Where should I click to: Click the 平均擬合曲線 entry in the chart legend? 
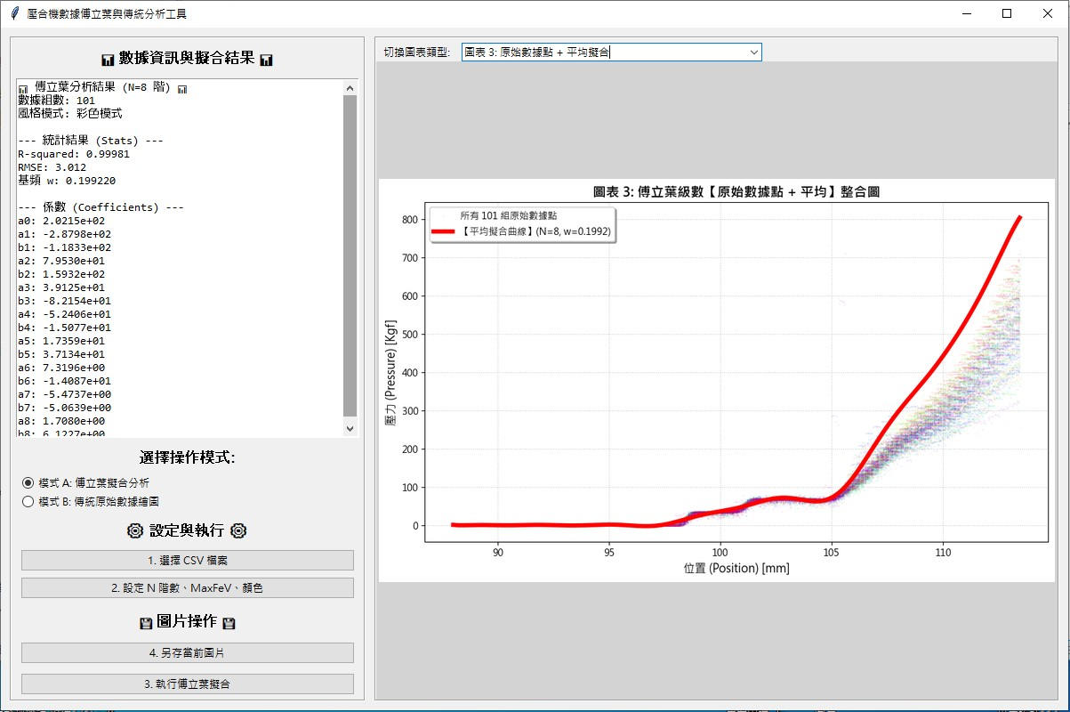534,231
